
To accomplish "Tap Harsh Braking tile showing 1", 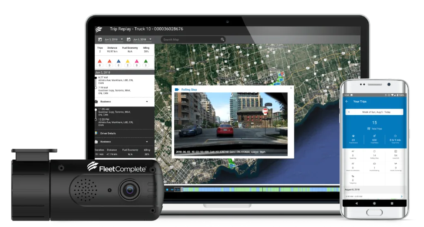I will 374,167.
